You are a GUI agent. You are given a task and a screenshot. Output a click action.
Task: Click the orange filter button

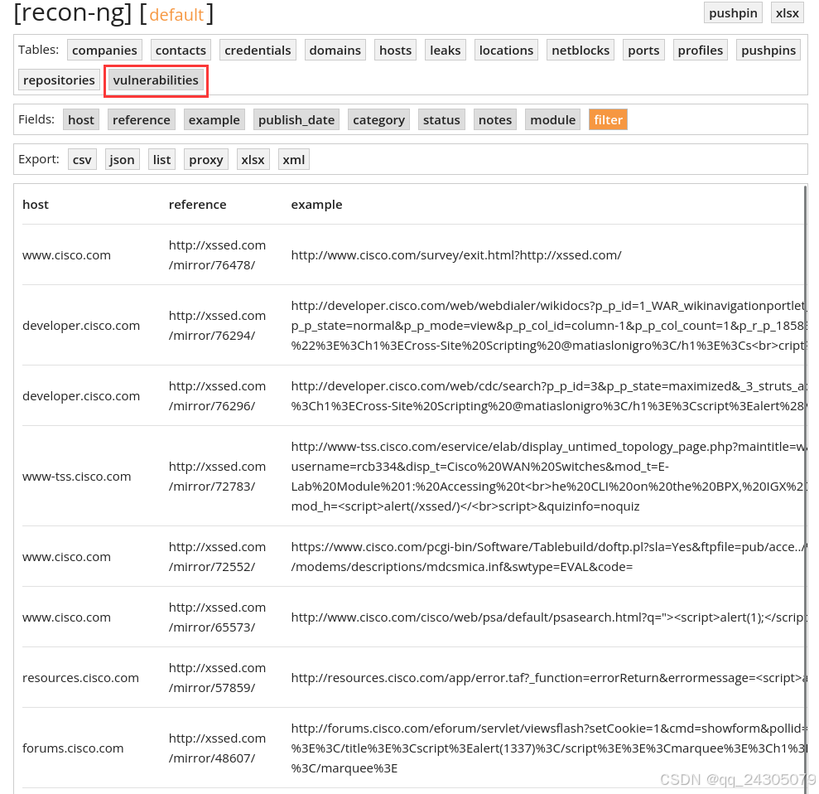pos(608,119)
